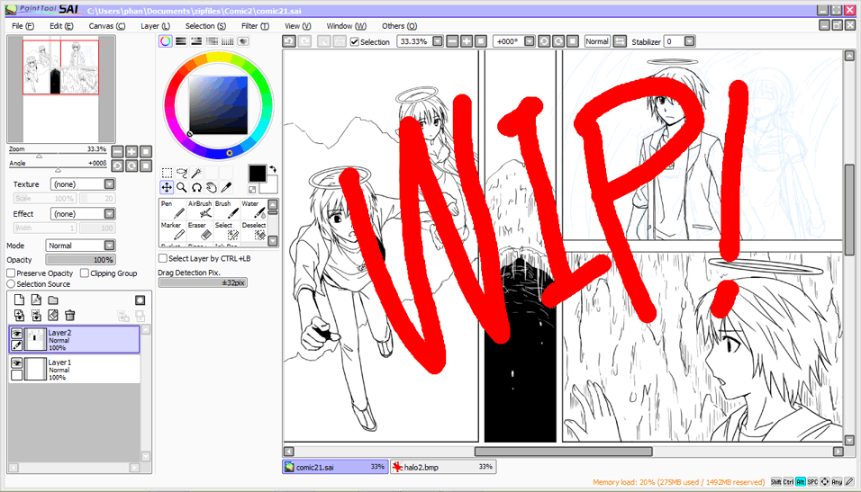Click the Drag Detection ±32pix slider
This screenshot has width=861, height=492.
pyautogui.click(x=204, y=283)
